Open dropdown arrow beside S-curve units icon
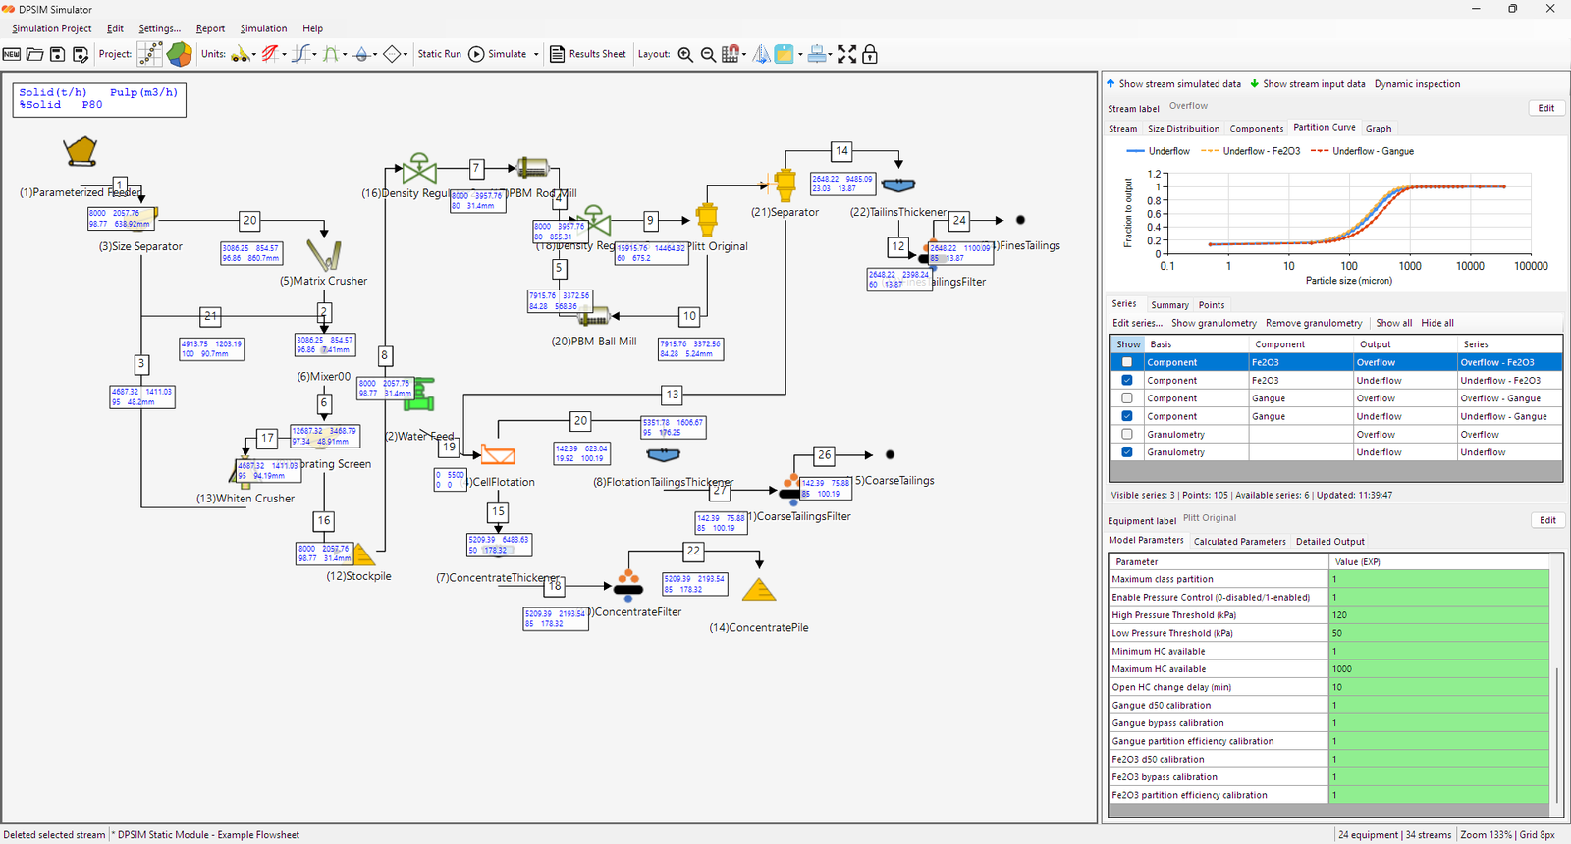This screenshot has height=844, width=1571. coord(314,55)
